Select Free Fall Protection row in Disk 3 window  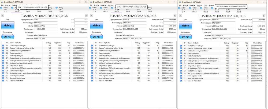(221, 81)
